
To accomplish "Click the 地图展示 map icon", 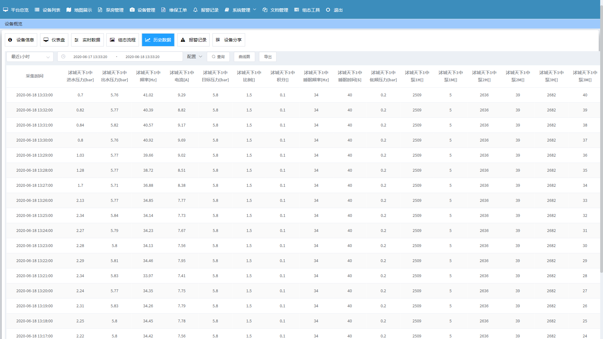I will pyautogui.click(x=69, y=10).
